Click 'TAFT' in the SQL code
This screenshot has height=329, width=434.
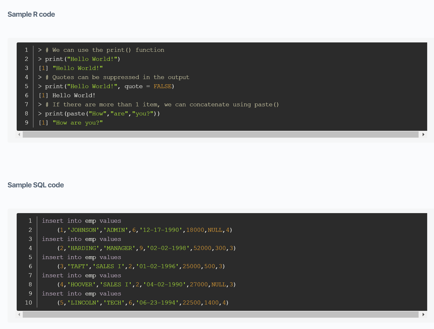click(x=78, y=266)
